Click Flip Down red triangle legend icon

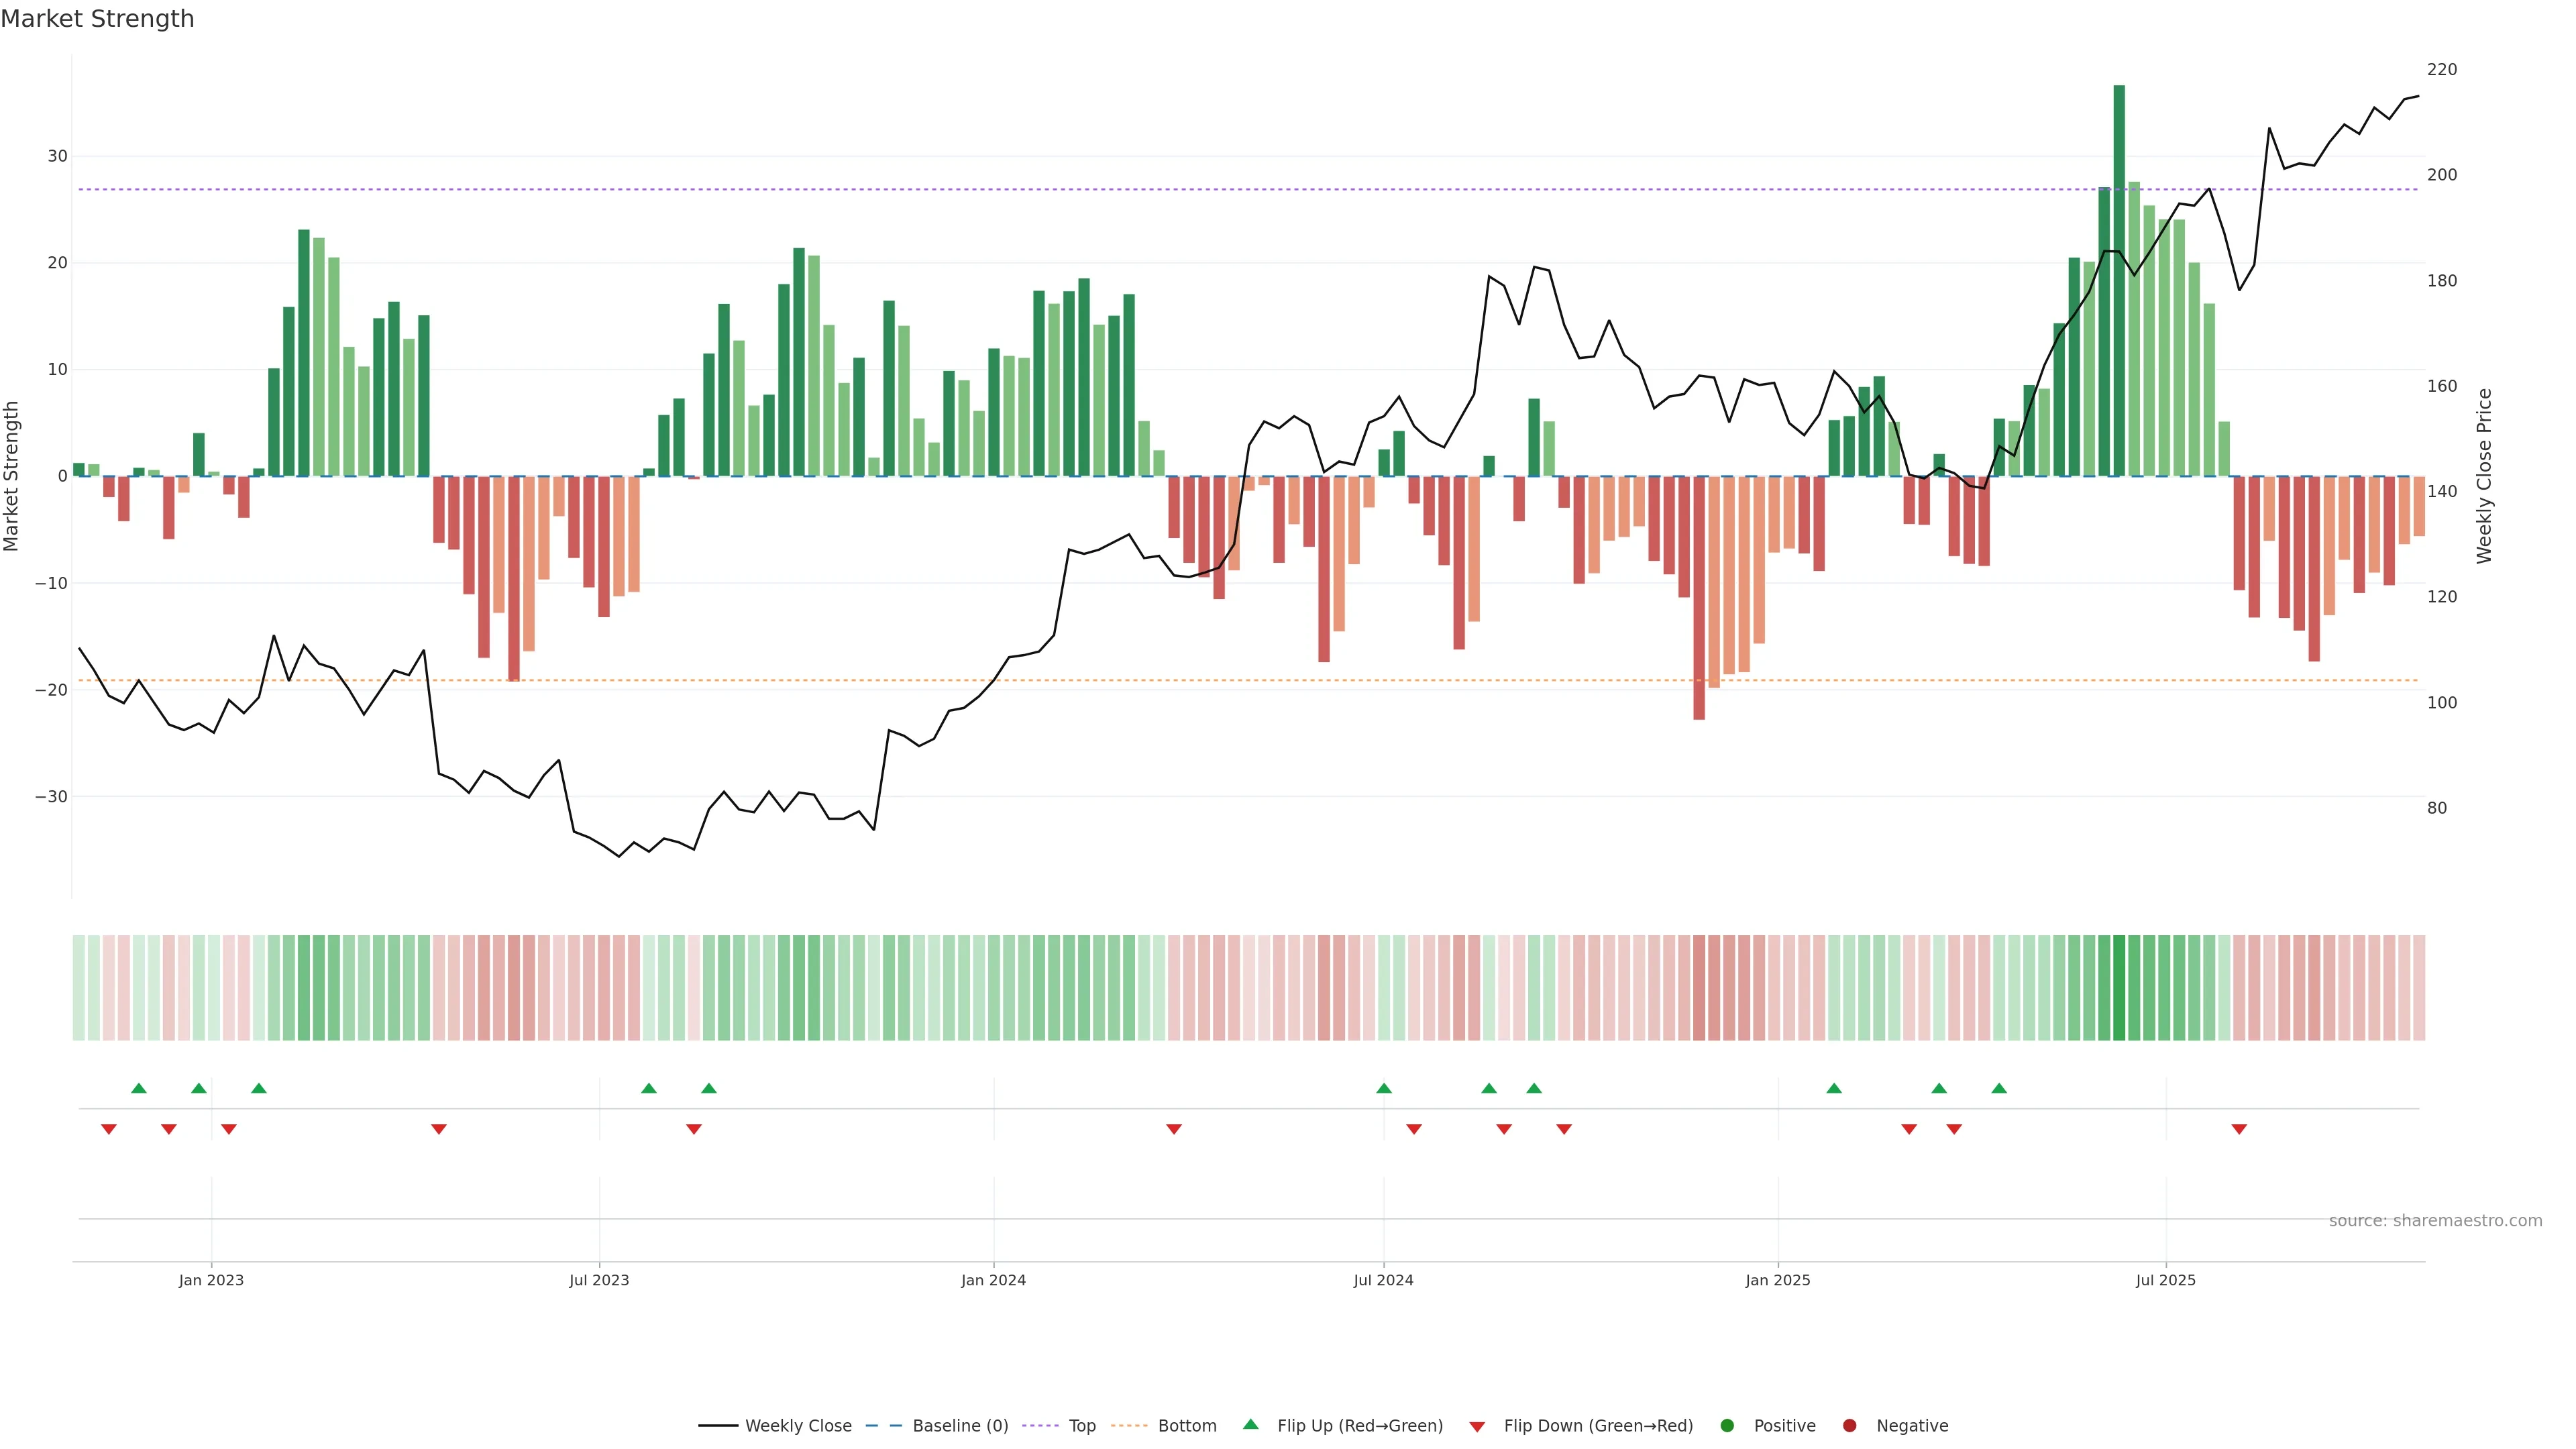1477,1427
